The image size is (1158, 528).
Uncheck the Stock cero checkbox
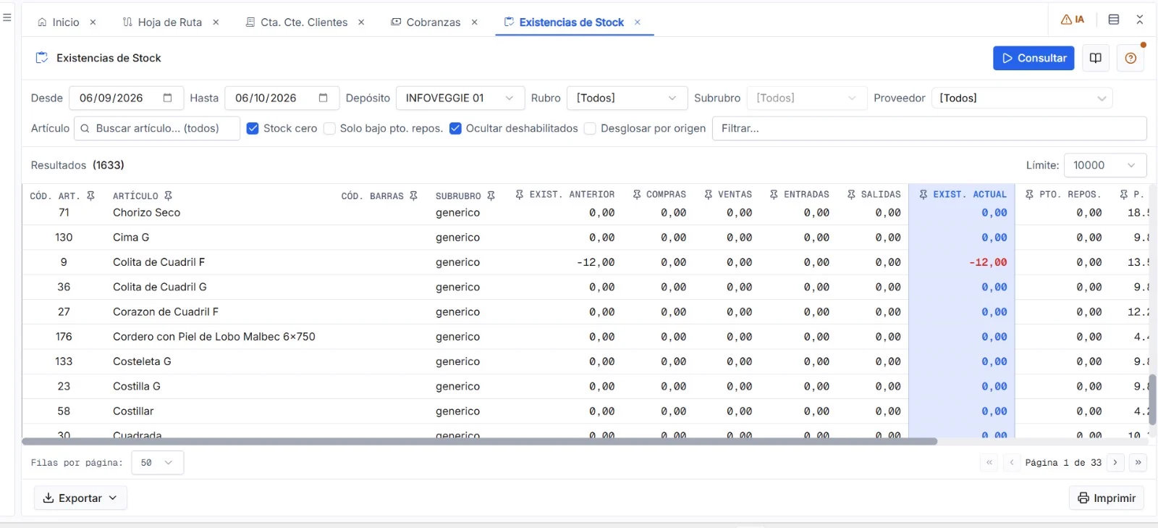coord(253,128)
